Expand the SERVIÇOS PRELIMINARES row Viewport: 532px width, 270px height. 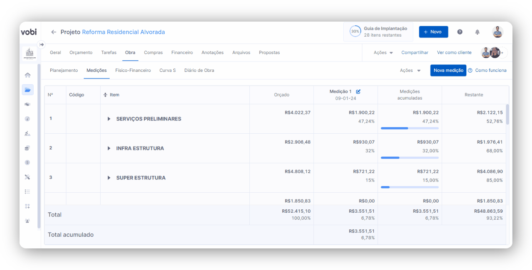[109, 119]
